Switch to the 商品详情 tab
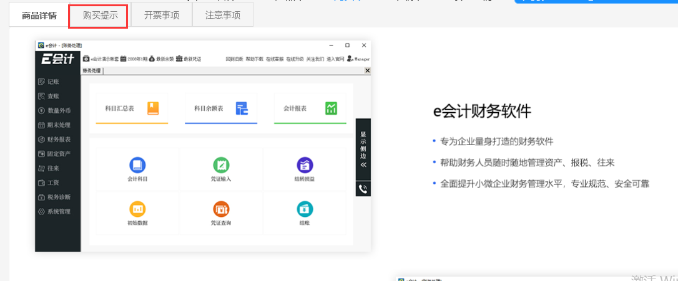 click(39, 16)
